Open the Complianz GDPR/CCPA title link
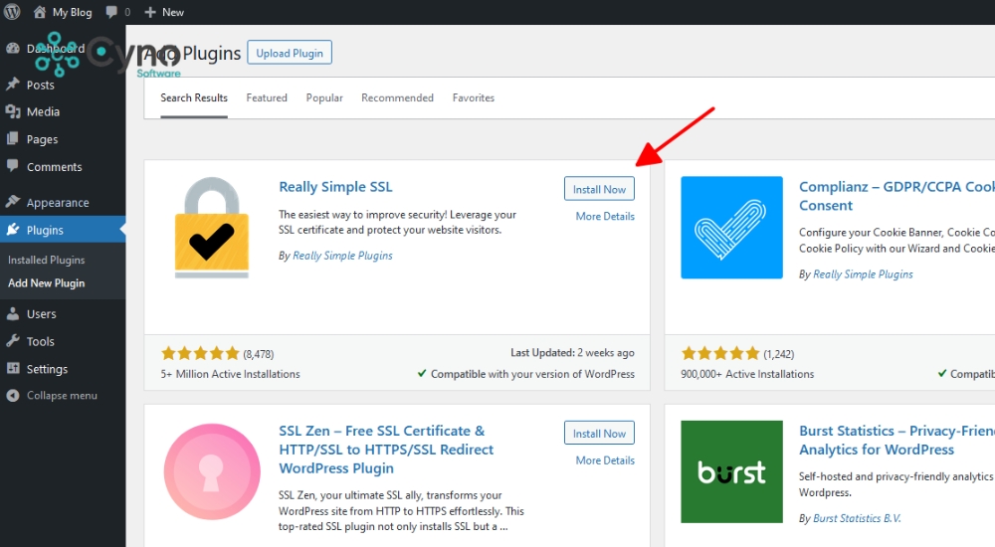This screenshot has width=995, height=547. click(896, 196)
